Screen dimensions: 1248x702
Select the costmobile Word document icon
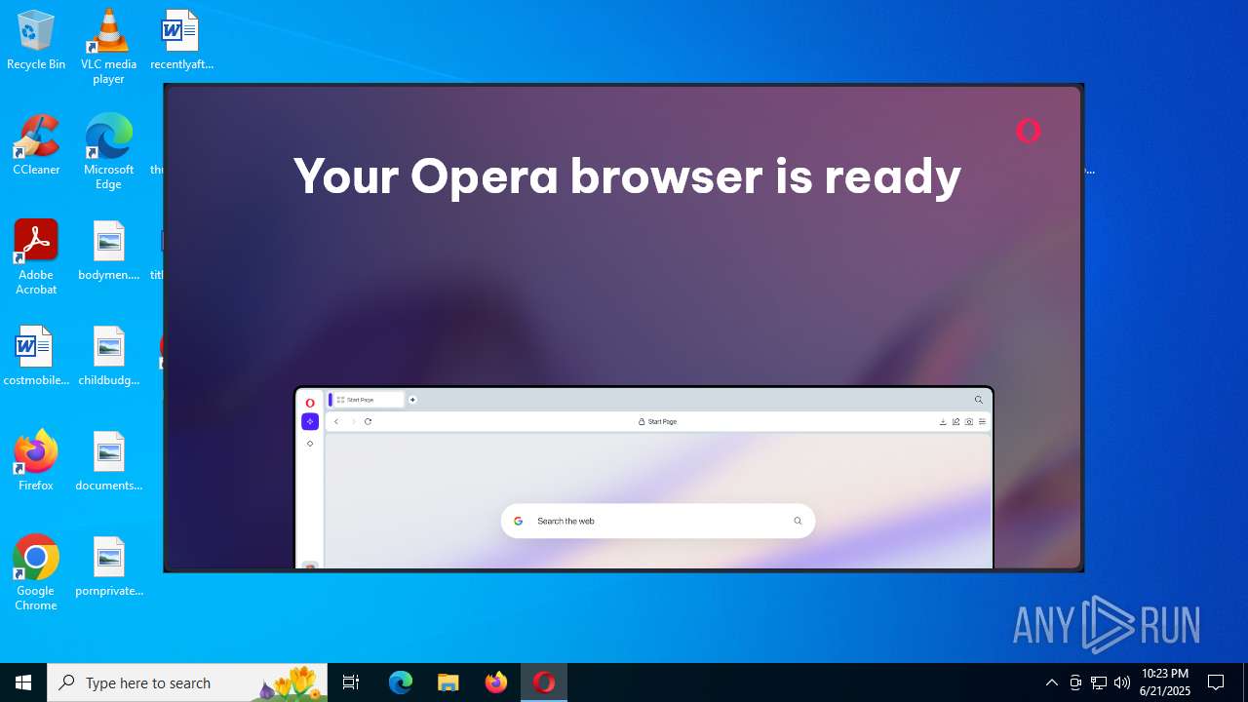click(36, 357)
